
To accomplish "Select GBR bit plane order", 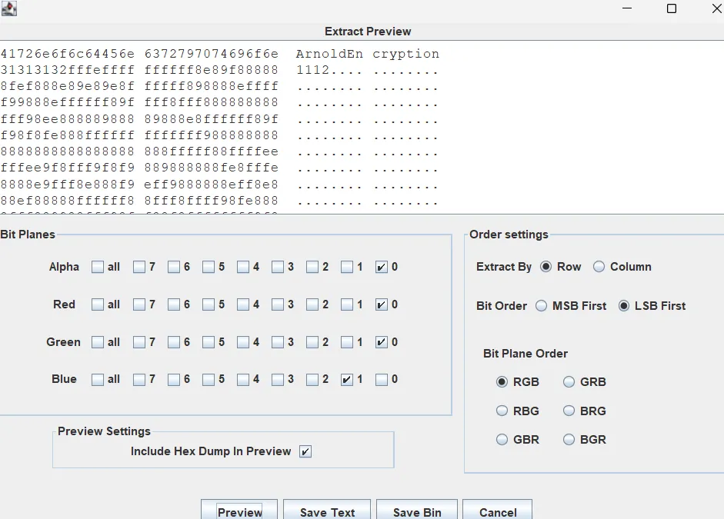I will pyautogui.click(x=502, y=440).
